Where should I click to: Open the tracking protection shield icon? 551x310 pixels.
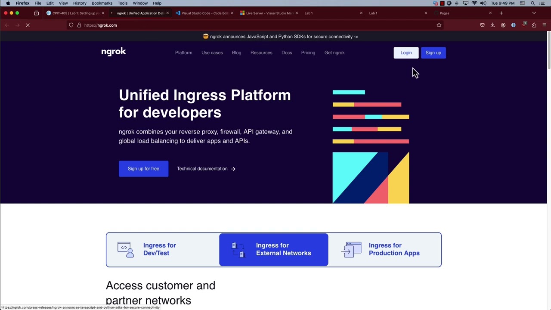point(71,25)
